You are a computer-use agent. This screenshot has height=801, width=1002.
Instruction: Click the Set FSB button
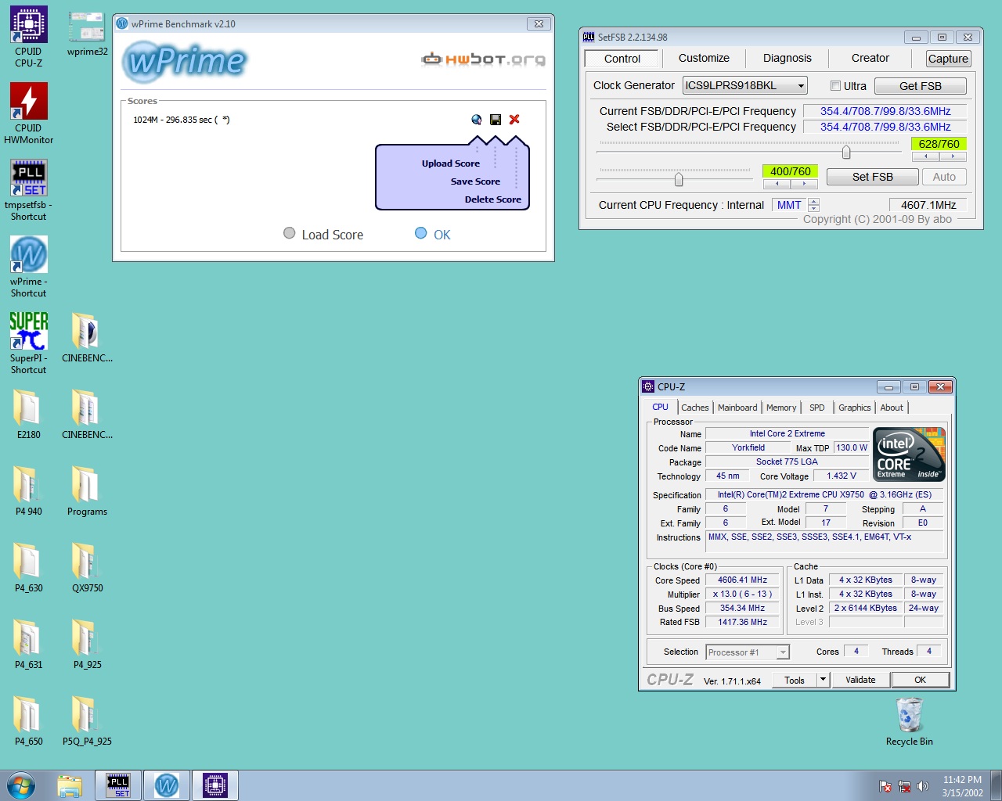[x=872, y=177]
